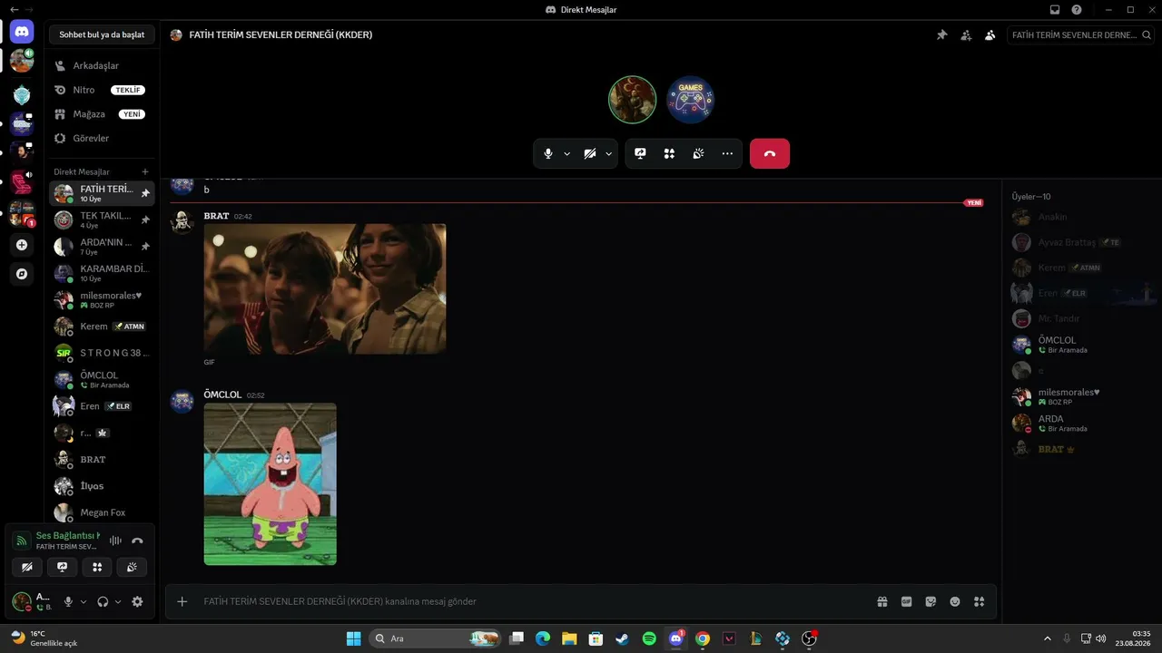Open noise suppression settings in voice panel

pyautogui.click(x=115, y=541)
